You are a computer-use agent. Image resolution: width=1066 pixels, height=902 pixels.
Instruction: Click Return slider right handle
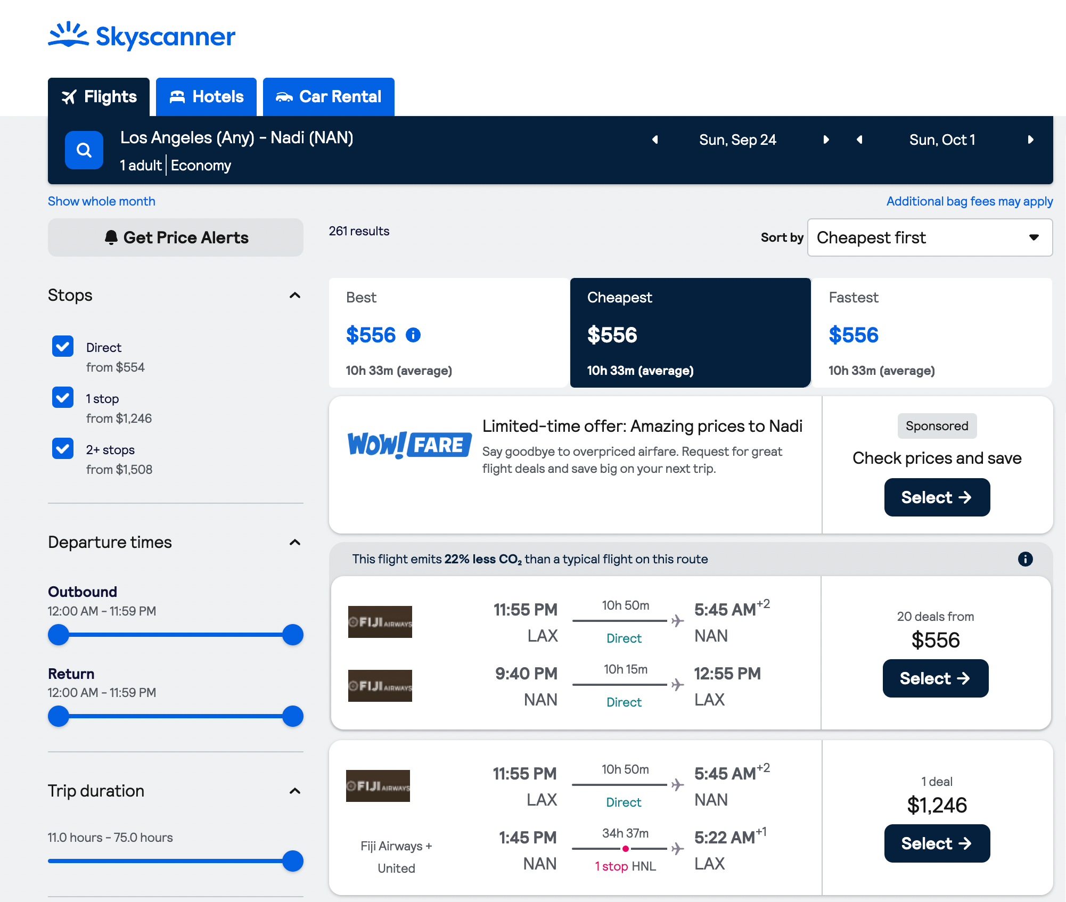[x=293, y=716]
